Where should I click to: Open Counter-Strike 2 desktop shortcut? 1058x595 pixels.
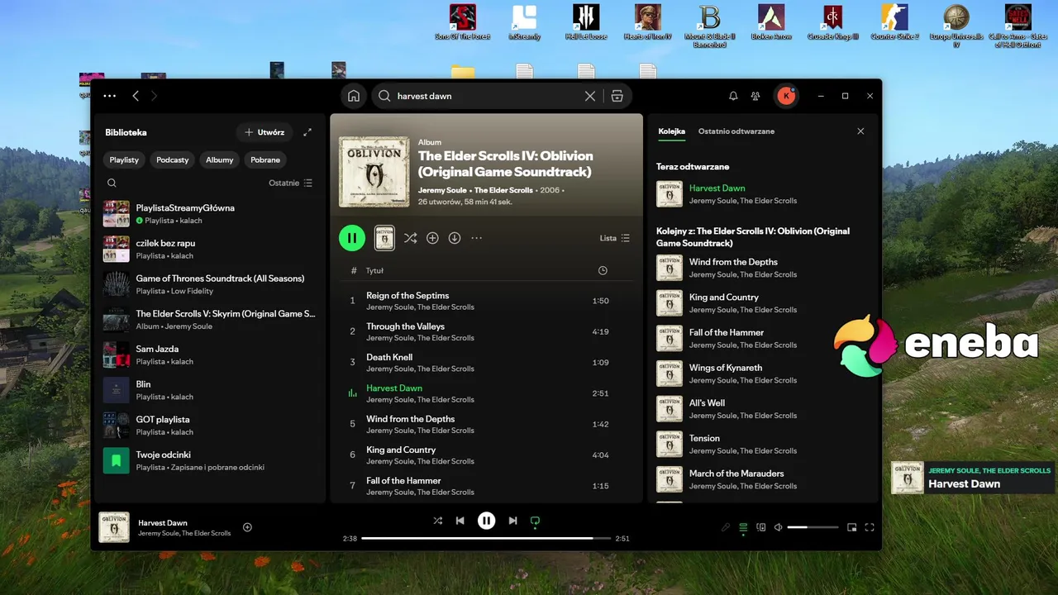pos(895,22)
